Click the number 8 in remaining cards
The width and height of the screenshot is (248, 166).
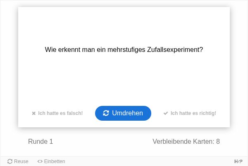click(218, 141)
